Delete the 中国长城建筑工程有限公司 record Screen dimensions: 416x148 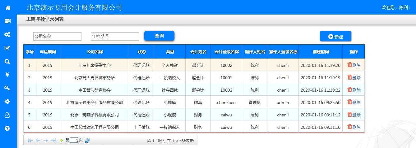[354, 127]
